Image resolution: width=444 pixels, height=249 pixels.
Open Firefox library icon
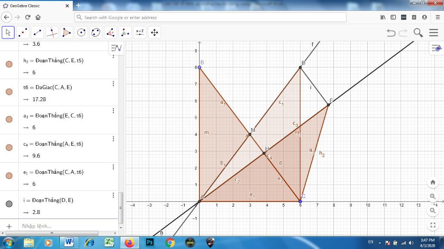pos(383,17)
